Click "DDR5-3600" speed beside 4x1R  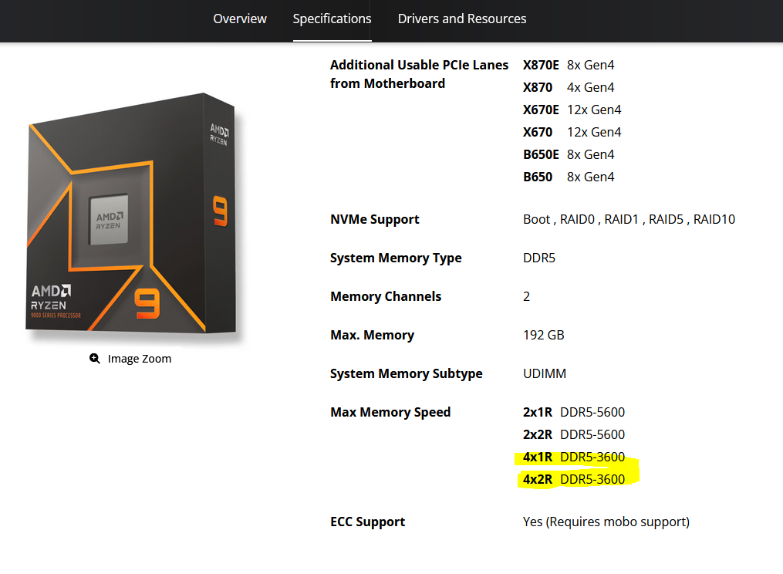(592, 457)
